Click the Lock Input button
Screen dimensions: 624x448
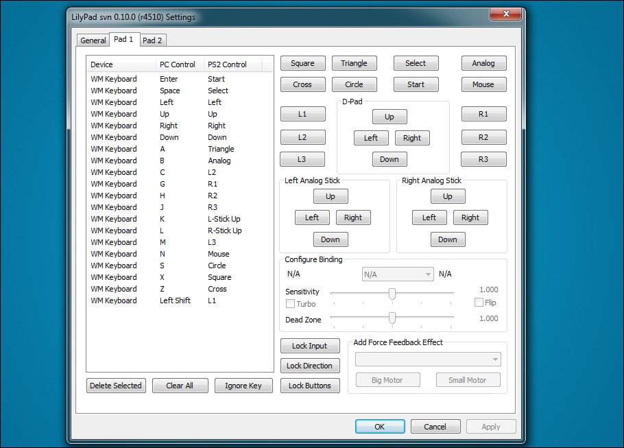click(310, 346)
